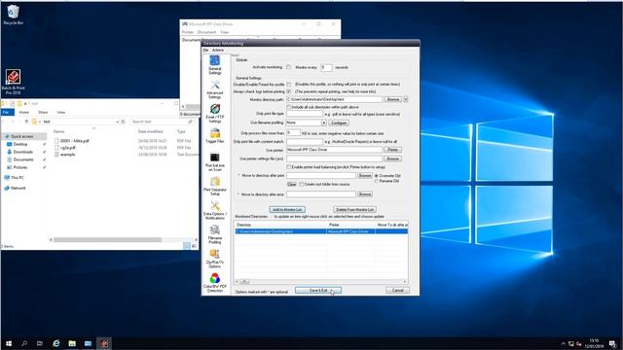Open Extra Options / Notifications icon
The width and height of the screenshot is (623, 350).
coord(214,210)
